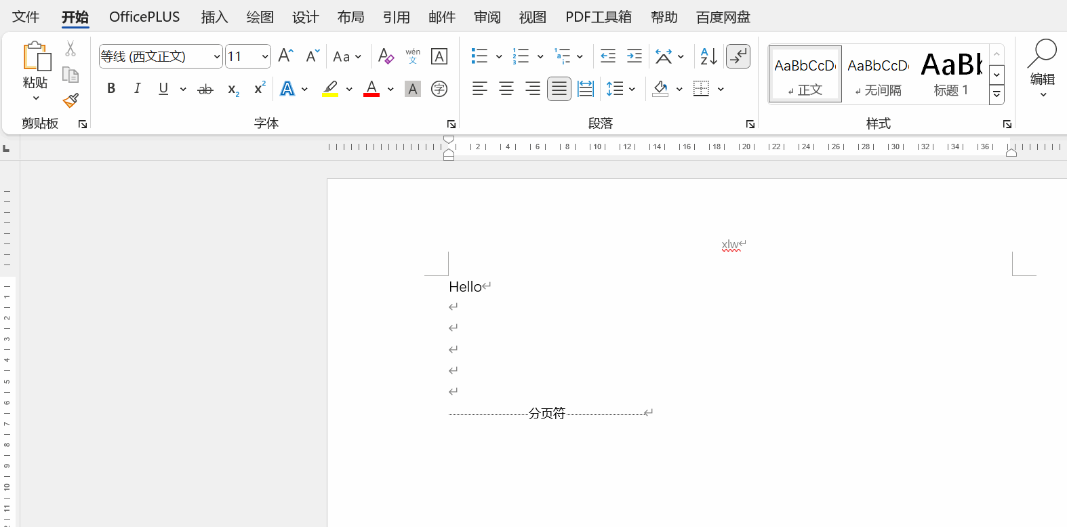Screen dimensions: 1067x527
Task: Click the enclosed character 字 icon
Action: [439, 89]
